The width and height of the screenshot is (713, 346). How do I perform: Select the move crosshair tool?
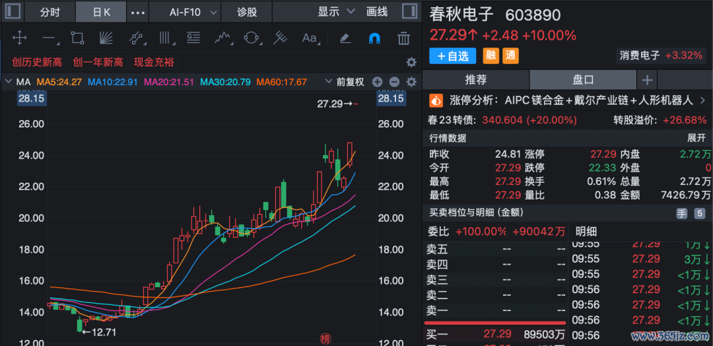click(20, 38)
